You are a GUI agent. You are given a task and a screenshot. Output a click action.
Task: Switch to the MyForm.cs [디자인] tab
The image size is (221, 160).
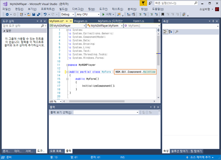[x=110, y=21]
